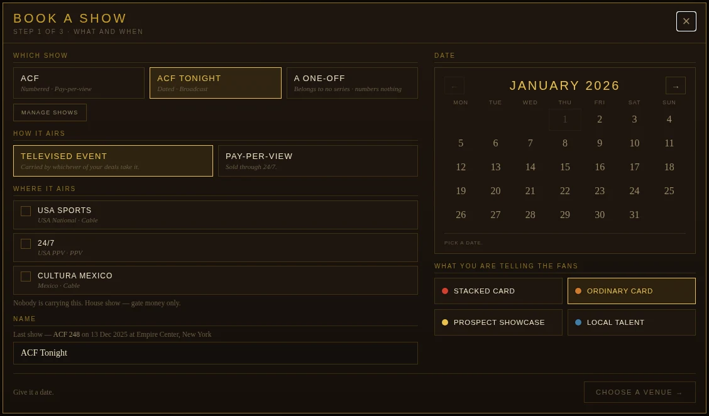709x416 pixels.
Task: Click the show name input field
Action: pos(215,353)
